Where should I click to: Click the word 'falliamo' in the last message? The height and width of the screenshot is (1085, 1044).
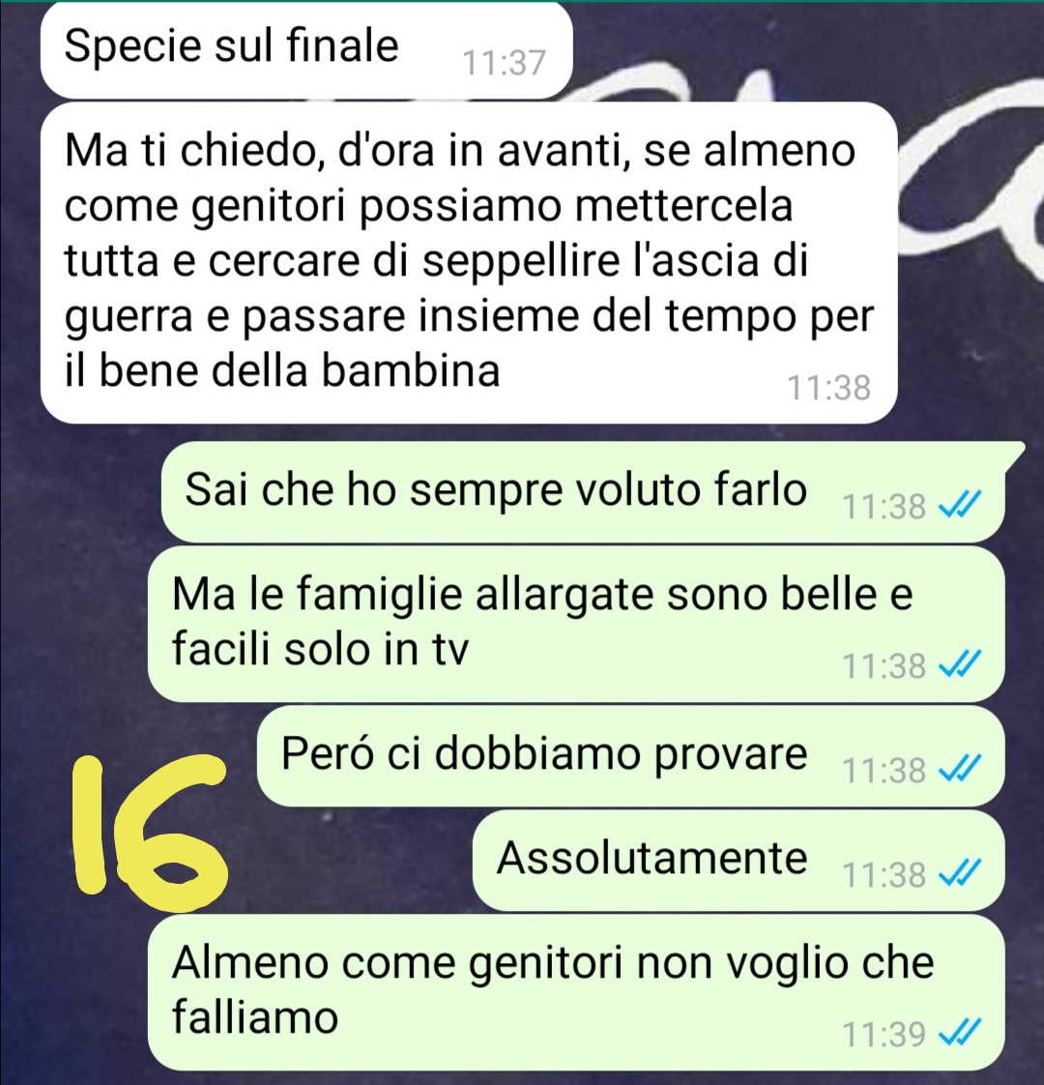[255, 1017]
